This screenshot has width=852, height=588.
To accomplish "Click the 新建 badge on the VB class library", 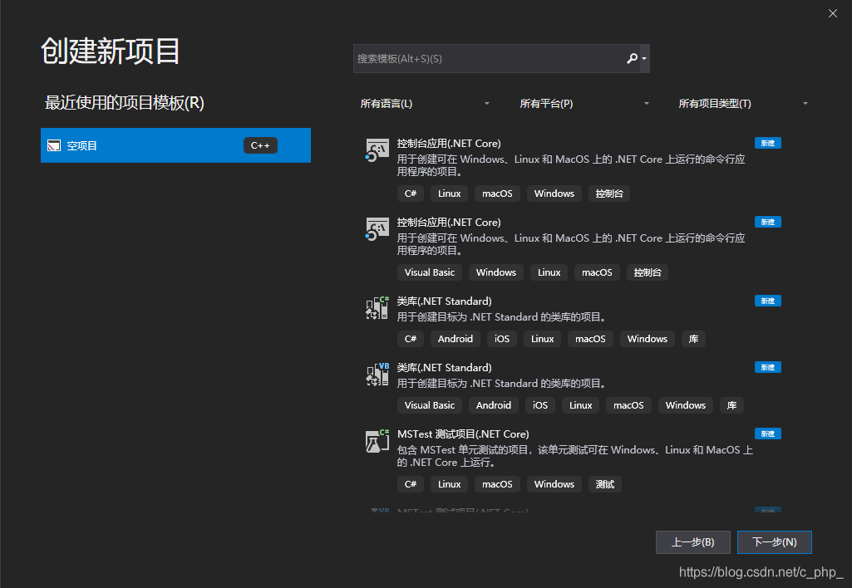I will 768,368.
